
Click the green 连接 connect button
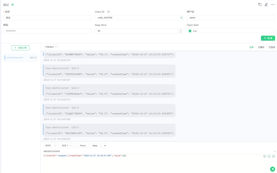(268, 38)
